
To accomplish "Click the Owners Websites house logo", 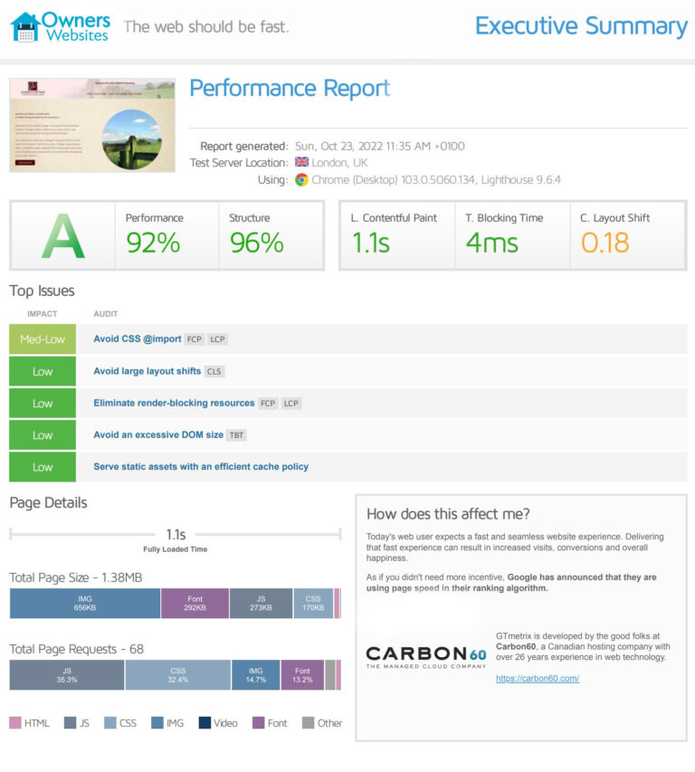I will [x=25, y=27].
